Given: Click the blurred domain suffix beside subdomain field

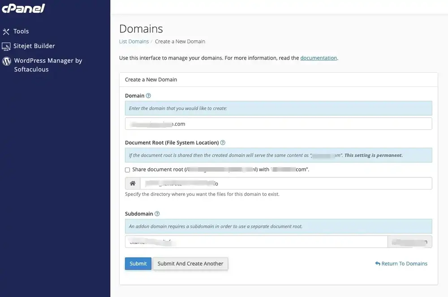Looking at the screenshot, I should (x=410, y=241).
